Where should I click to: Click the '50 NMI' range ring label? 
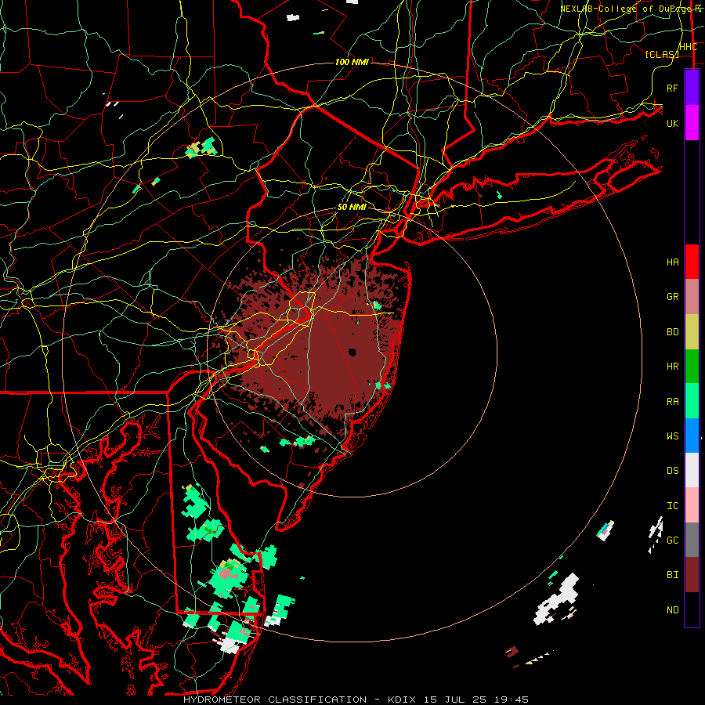point(352,207)
